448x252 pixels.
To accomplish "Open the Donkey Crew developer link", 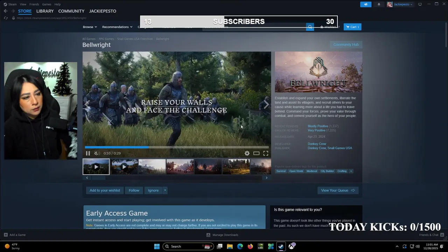I will pos(317,144).
